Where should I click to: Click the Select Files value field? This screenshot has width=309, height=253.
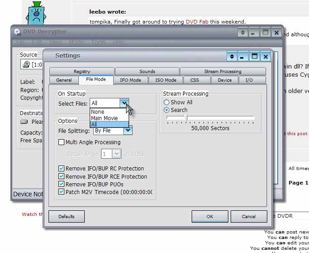tap(105, 103)
